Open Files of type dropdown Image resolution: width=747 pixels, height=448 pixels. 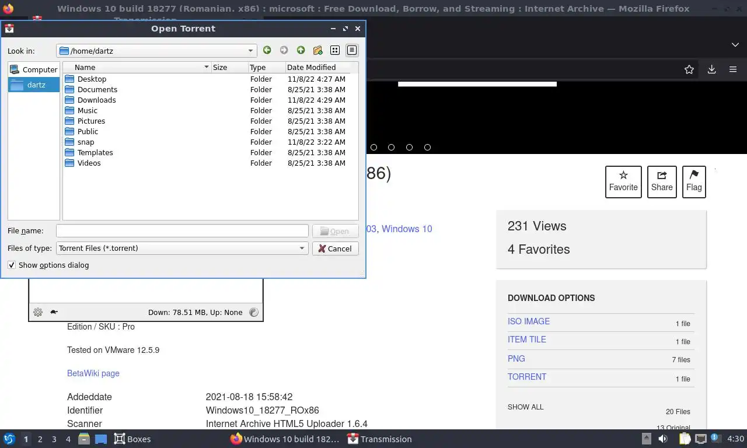(182, 248)
